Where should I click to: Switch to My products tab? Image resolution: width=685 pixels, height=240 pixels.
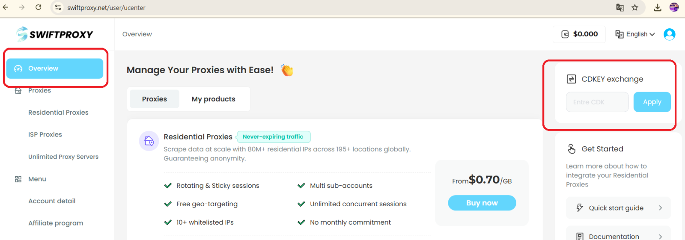tap(213, 99)
